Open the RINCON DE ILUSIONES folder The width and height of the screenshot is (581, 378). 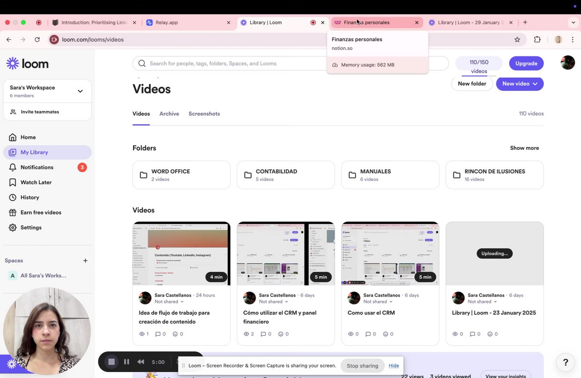pyautogui.click(x=495, y=175)
